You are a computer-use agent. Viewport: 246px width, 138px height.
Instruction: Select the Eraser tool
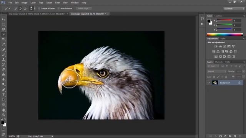coord(3,69)
